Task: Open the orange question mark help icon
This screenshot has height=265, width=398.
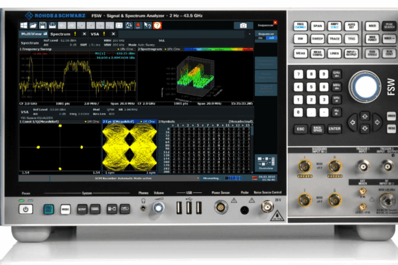Action: (157, 25)
